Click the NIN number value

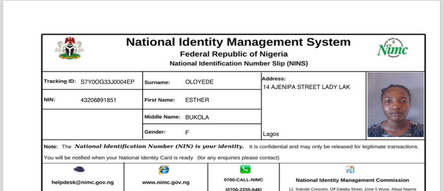click(x=98, y=100)
